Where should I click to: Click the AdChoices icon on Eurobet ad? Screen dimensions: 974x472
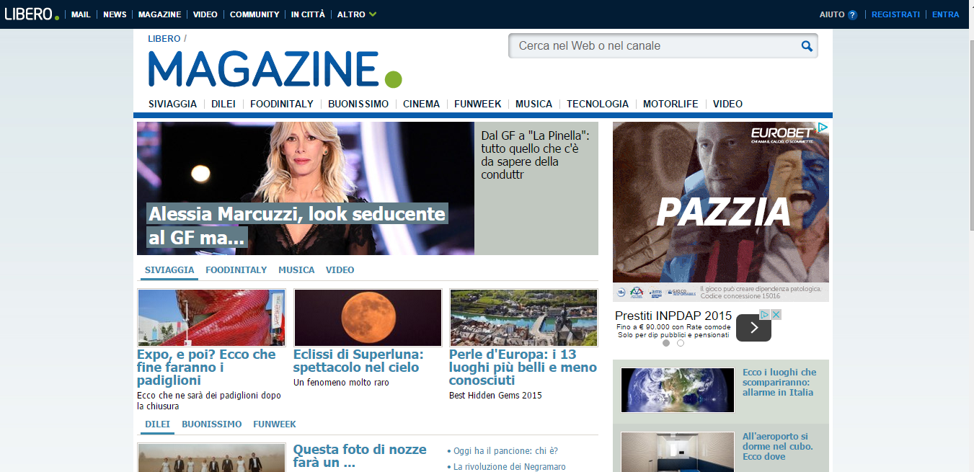click(823, 128)
